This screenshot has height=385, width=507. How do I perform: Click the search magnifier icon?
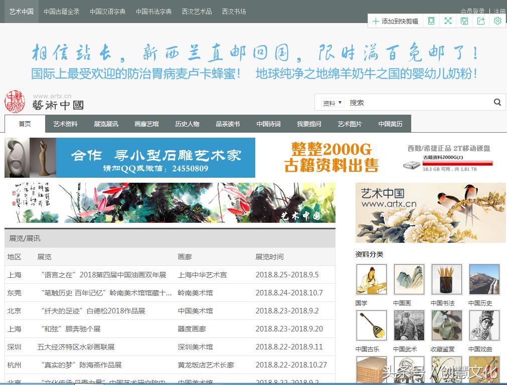(x=497, y=102)
